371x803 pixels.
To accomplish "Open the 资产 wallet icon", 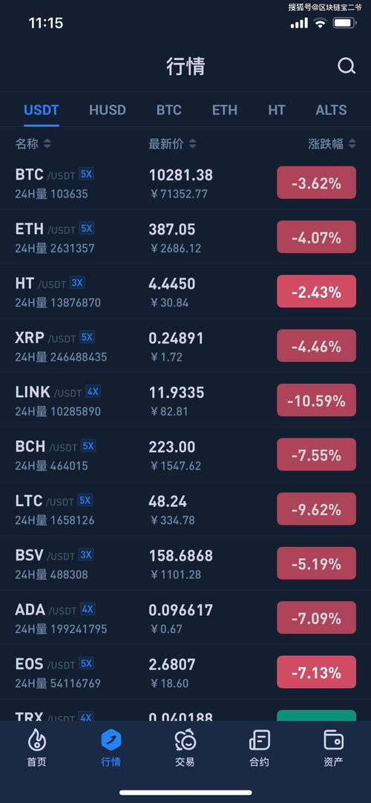I will pos(334,740).
